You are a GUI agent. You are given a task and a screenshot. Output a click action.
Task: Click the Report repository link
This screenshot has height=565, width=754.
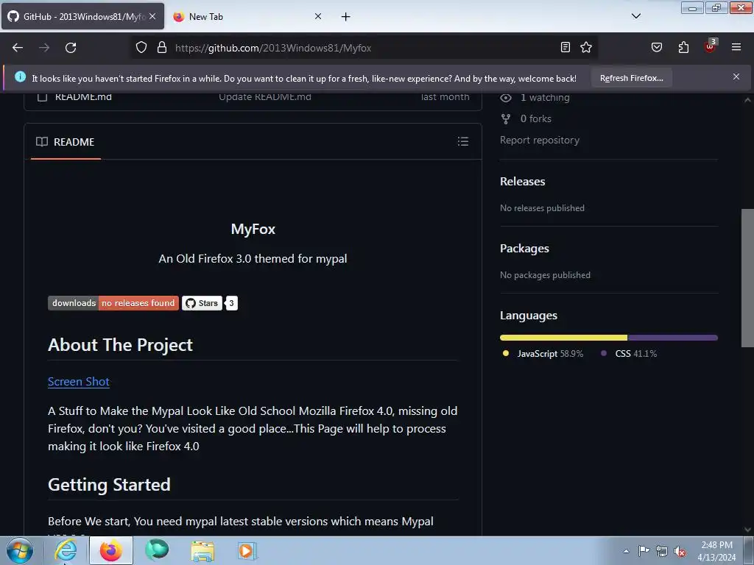point(540,140)
